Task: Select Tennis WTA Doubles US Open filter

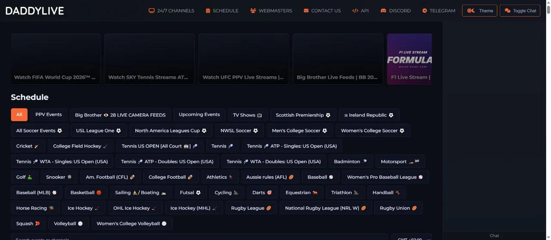Action: [x=274, y=161]
